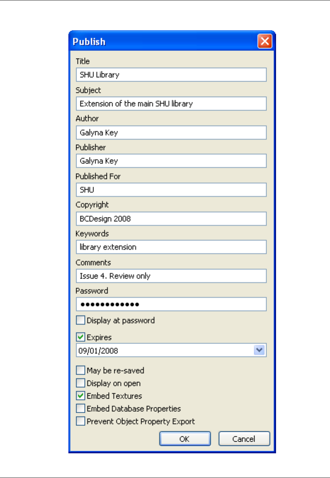The width and height of the screenshot is (330, 478).
Task: Tick the May be re-saved checkbox
Action: point(81,370)
